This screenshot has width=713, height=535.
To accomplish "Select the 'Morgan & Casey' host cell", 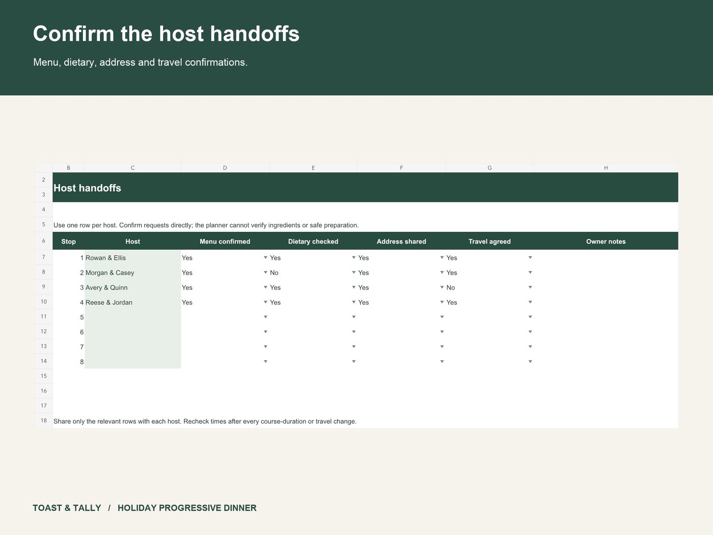I will point(133,273).
